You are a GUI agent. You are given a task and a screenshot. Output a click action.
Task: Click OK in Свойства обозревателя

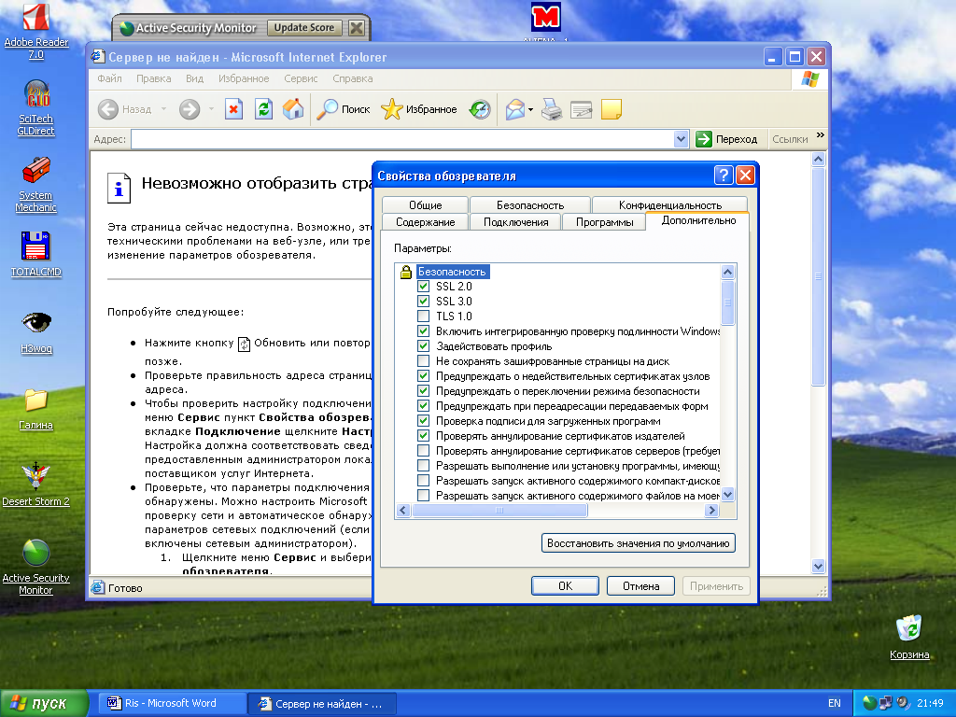click(565, 586)
